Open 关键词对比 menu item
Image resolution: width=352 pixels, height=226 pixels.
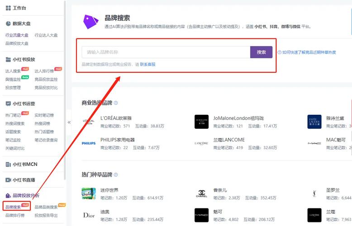tap(15, 148)
